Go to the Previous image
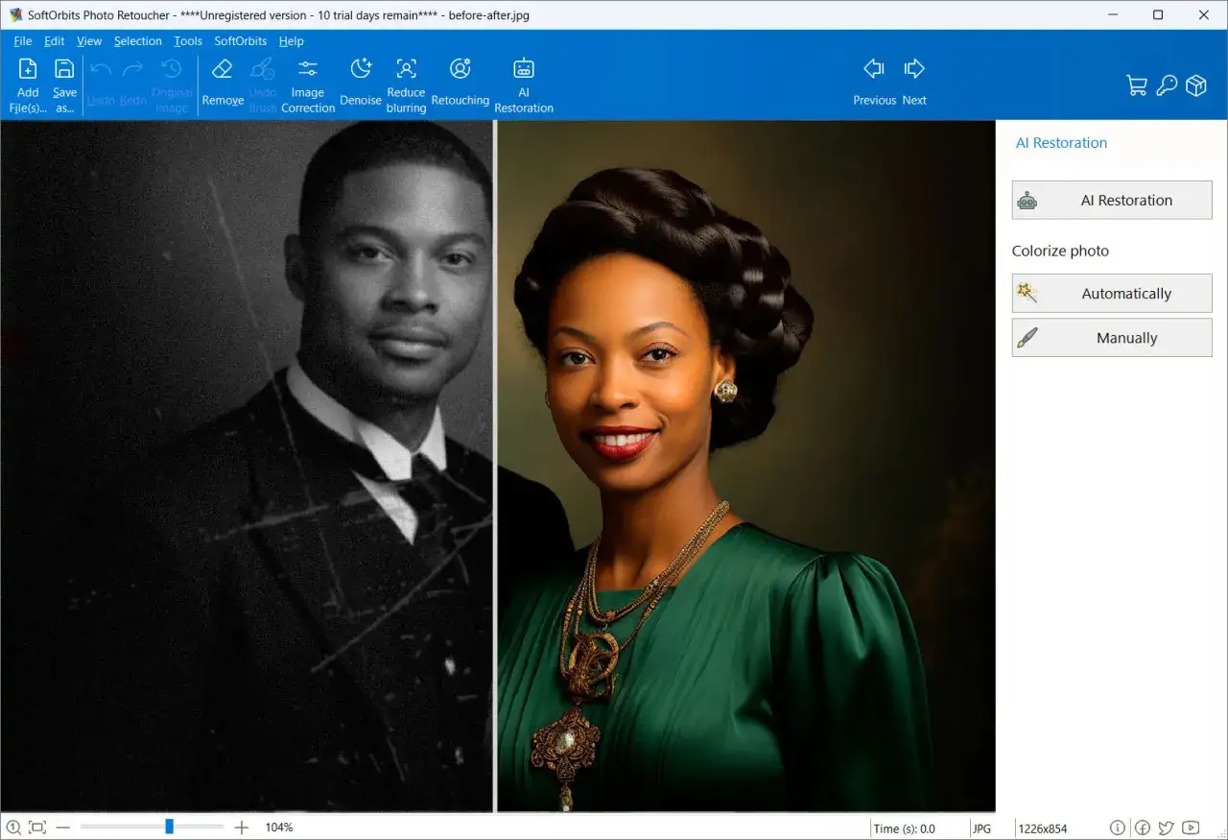This screenshot has height=840, width=1228. tap(874, 82)
